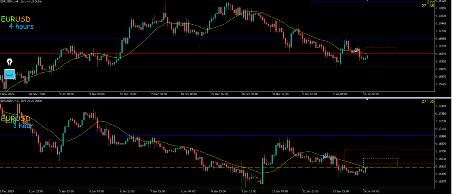452x194 pixels.
Task: Select the red dotted rectangle on the 1-hour chart
Action: 388,149
